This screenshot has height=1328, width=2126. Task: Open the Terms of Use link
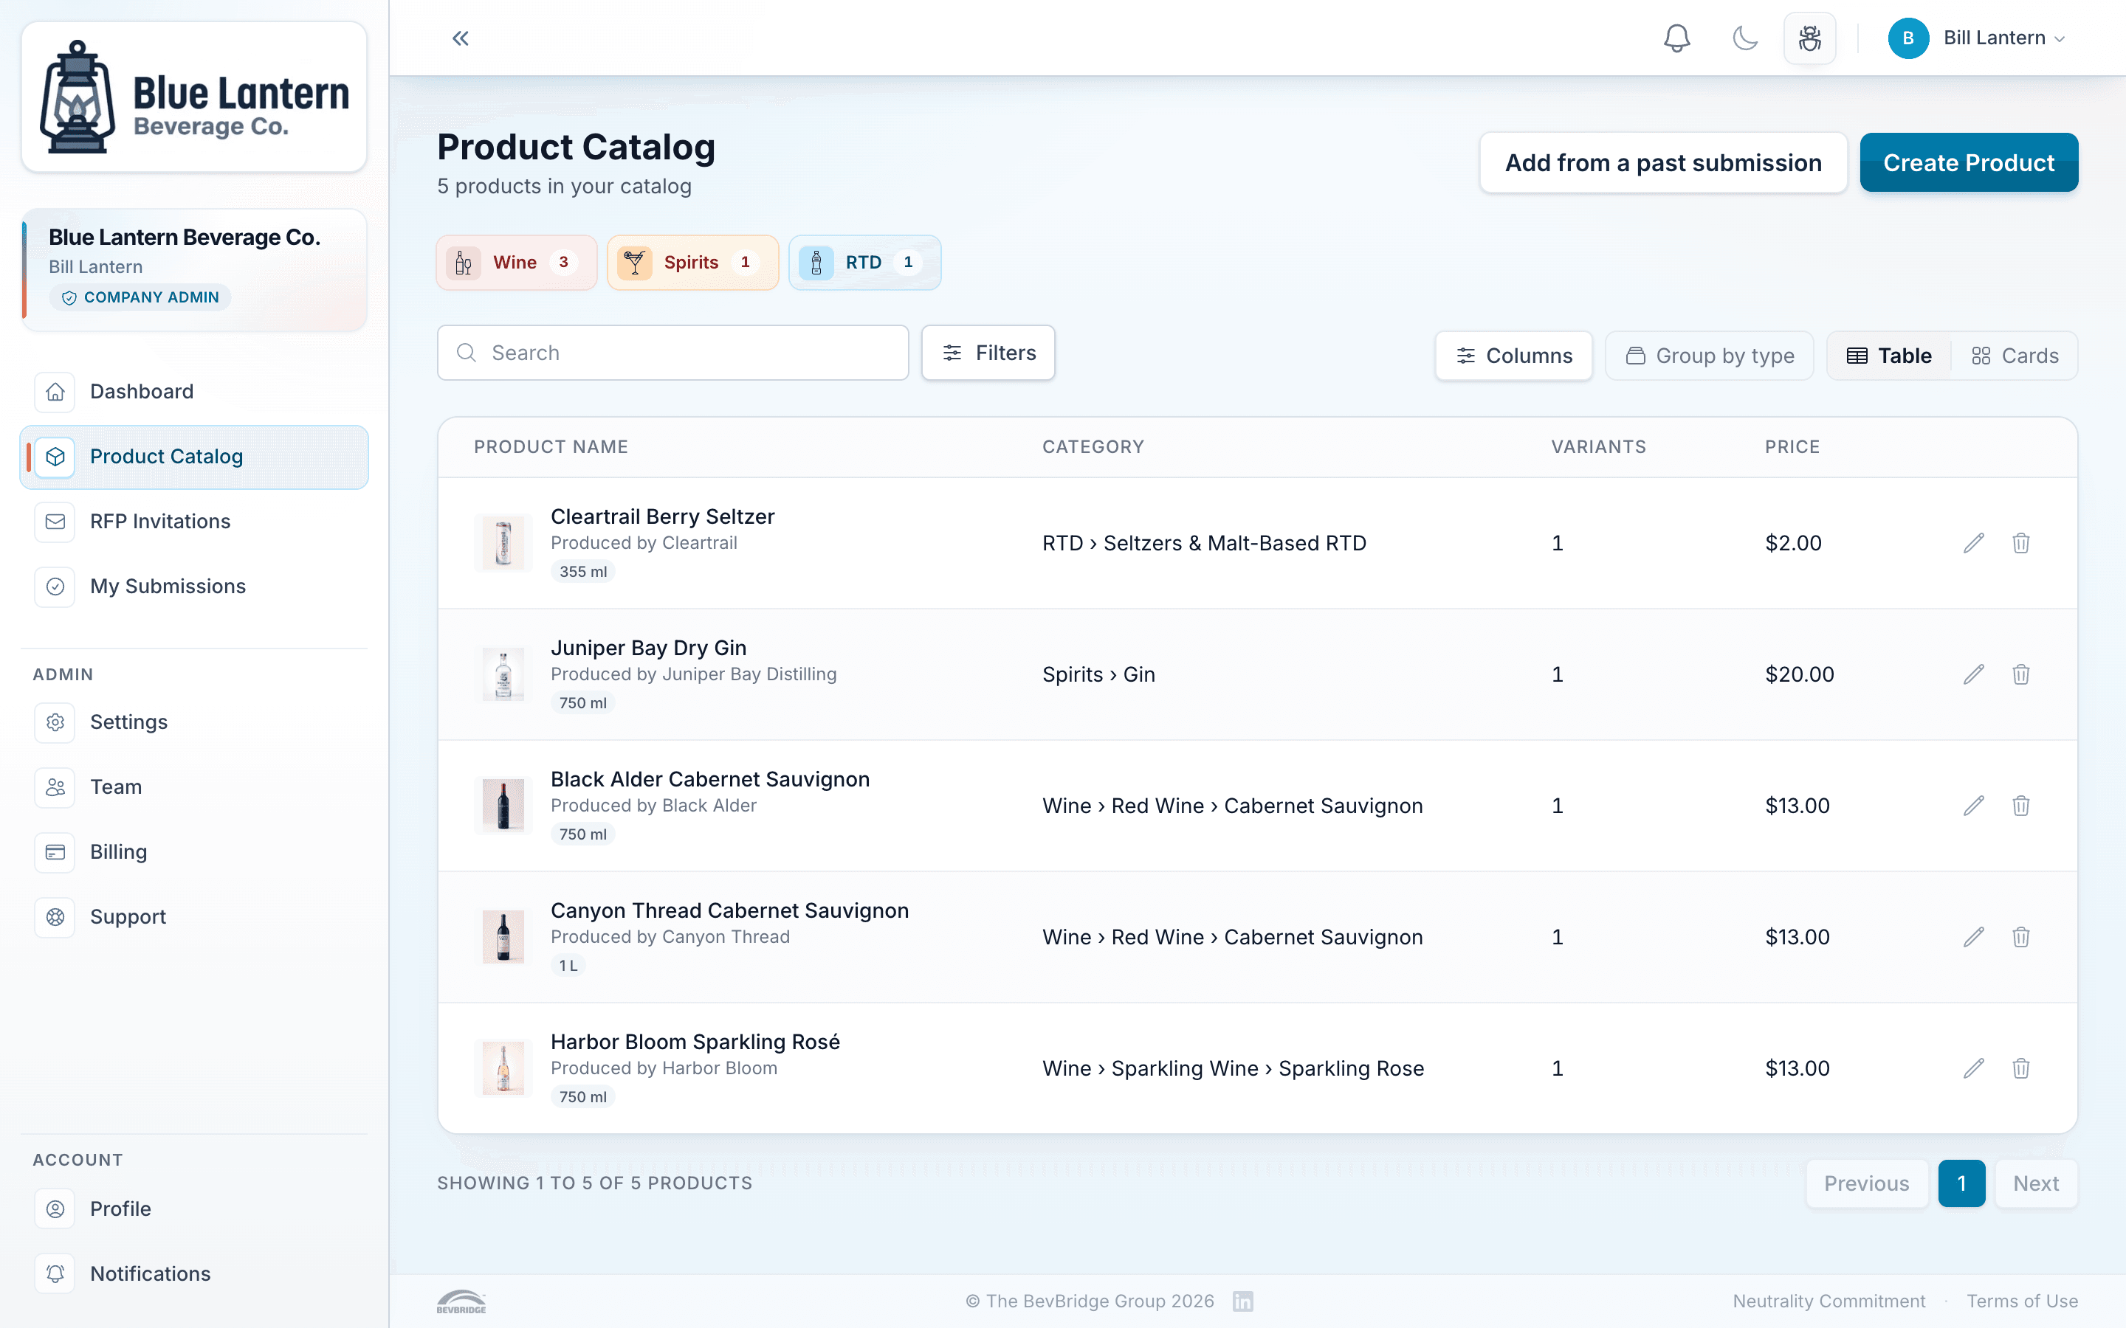coord(2023,1301)
